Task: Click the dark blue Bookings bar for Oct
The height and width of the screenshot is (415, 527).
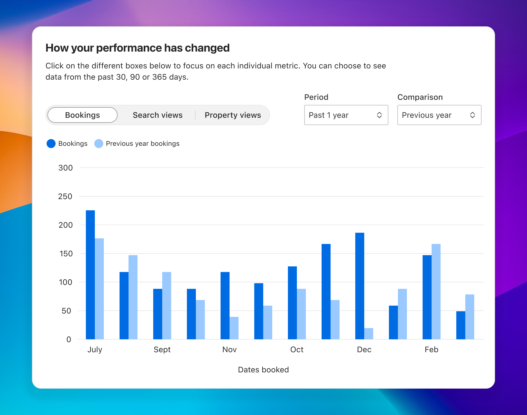Action: (292, 303)
